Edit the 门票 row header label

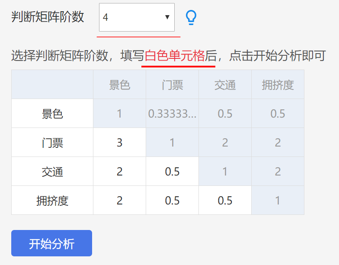[52, 143]
